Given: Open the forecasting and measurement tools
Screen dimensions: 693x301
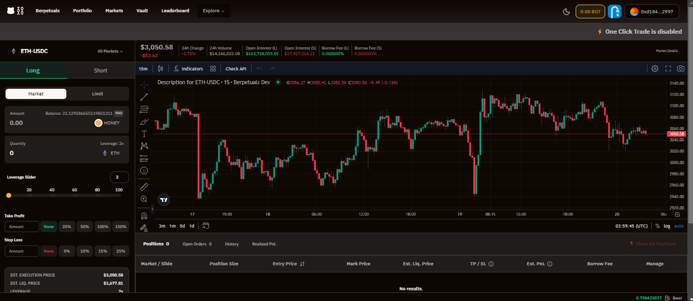Looking at the screenshot, I should tap(144, 158).
